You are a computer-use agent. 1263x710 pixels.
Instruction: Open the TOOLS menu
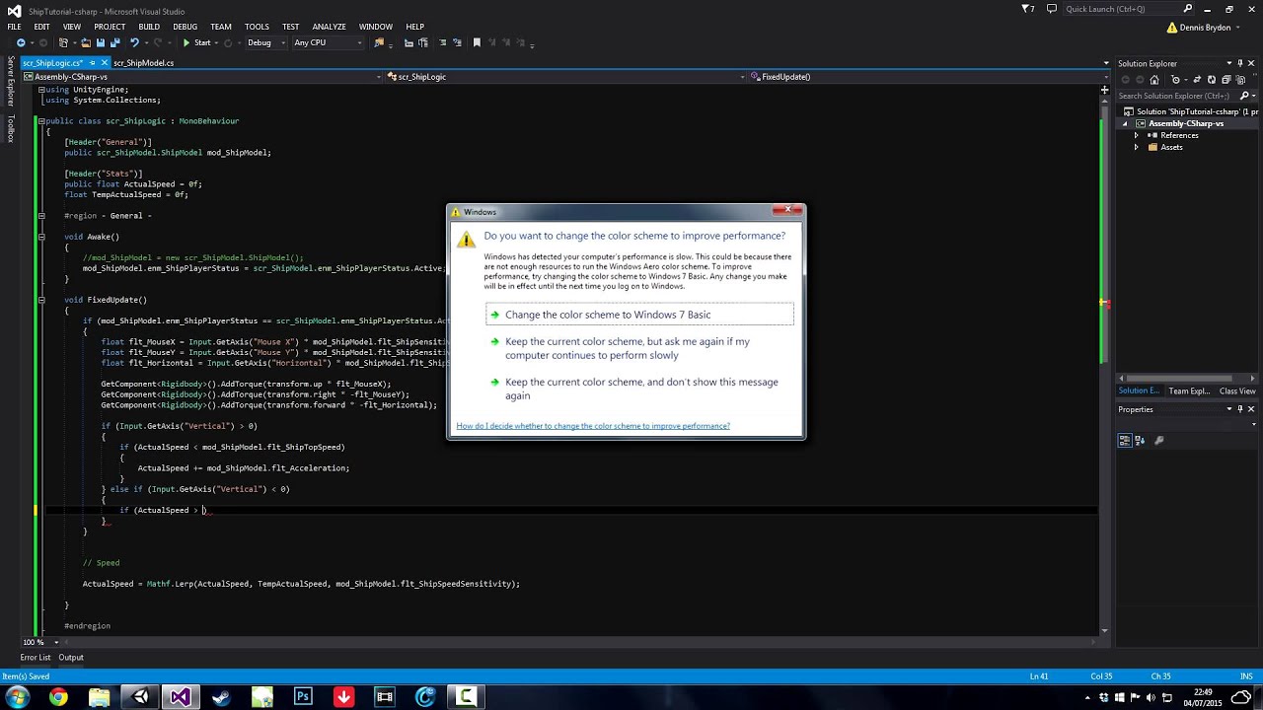(257, 27)
